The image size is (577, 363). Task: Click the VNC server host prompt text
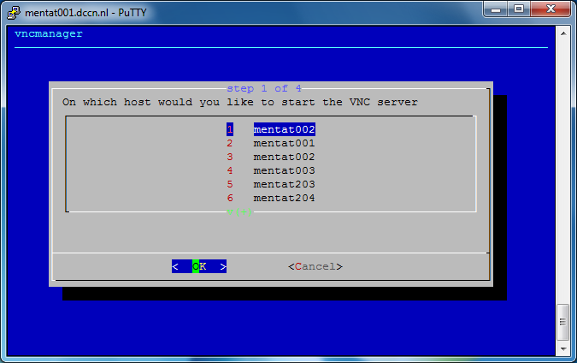239,102
